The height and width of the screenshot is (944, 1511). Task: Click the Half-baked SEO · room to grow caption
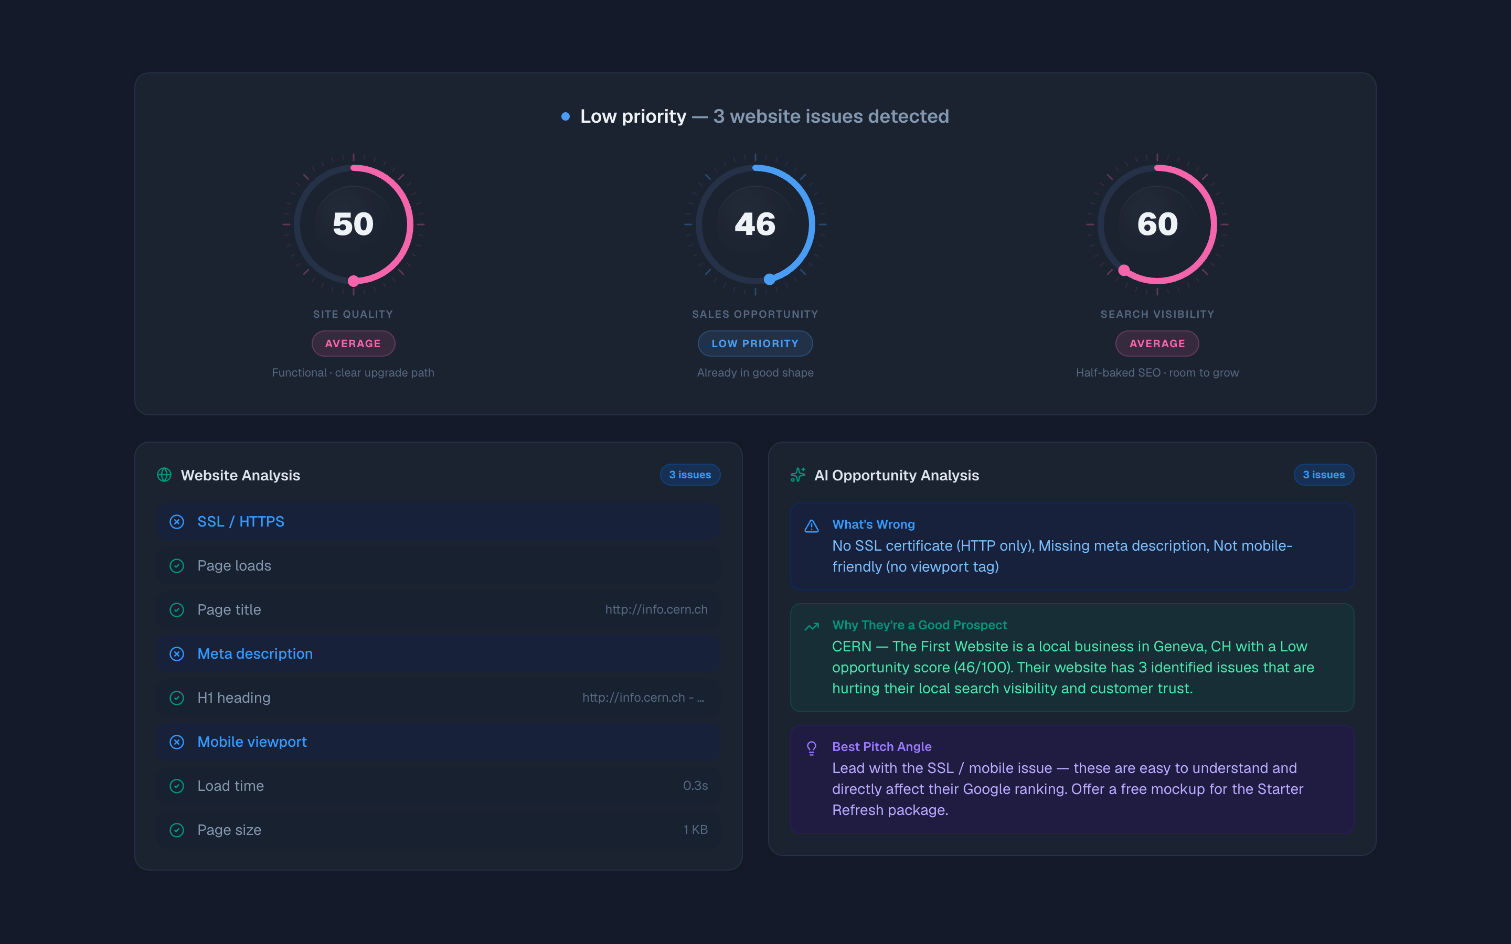1157,373
